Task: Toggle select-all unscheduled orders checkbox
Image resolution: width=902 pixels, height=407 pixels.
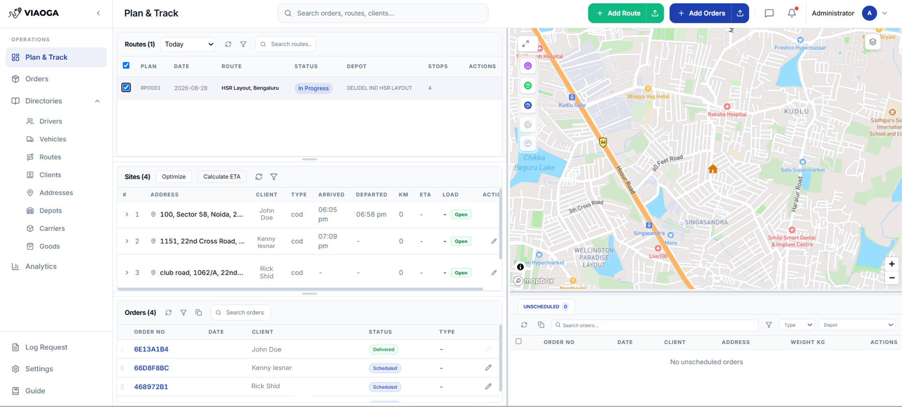Action: (519, 341)
